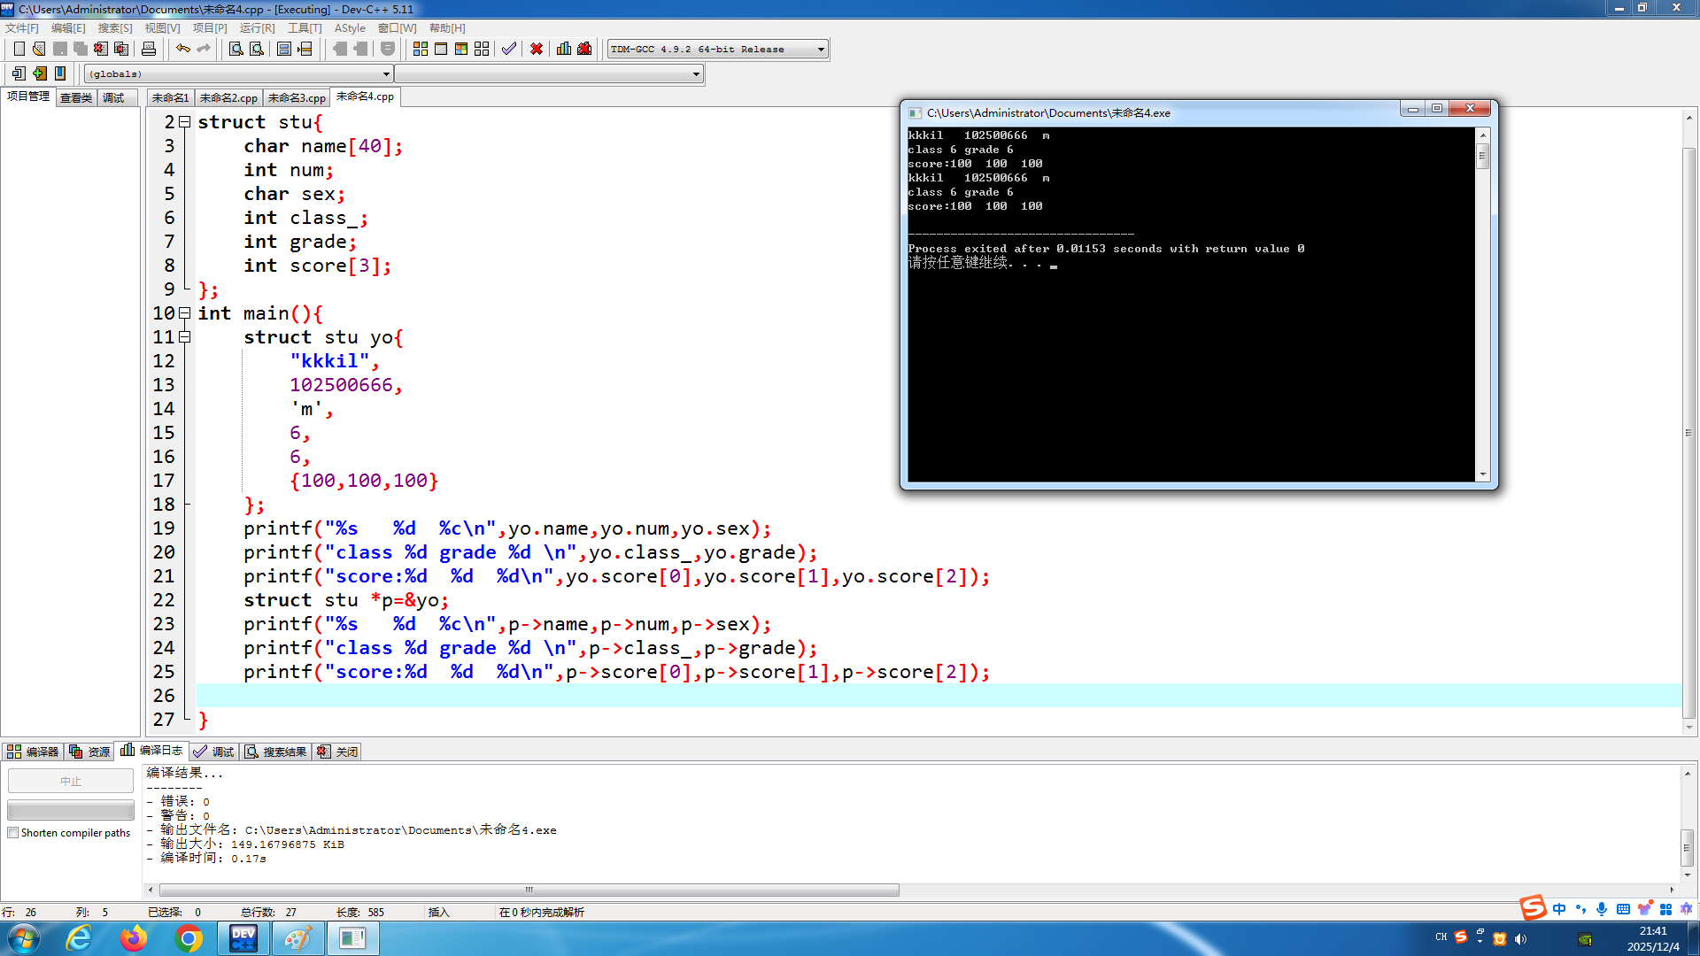1700x956 pixels.
Task: Click the Undo arrow icon
Action: (183, 49)
